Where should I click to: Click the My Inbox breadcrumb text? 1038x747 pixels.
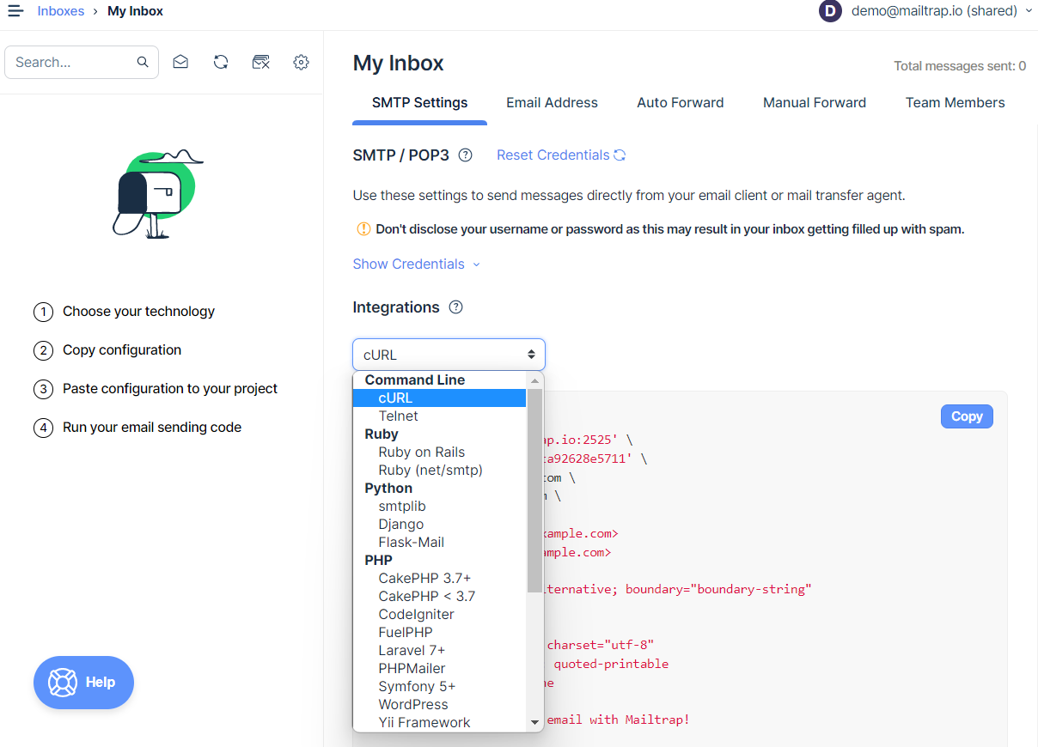pos(135,11)
